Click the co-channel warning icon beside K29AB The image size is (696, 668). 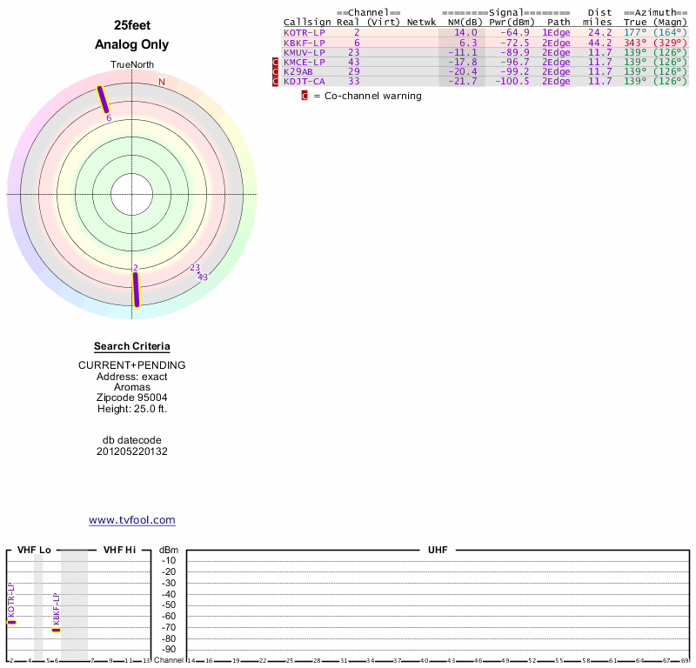(x=276, y=71)
